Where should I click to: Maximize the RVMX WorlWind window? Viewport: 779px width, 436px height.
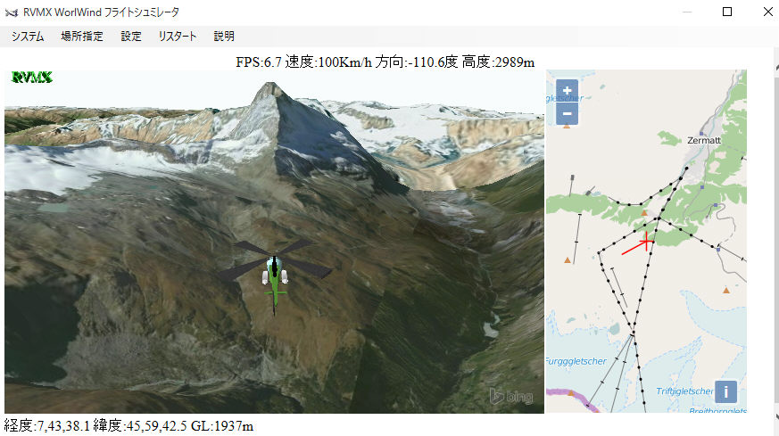coord(727,12)
